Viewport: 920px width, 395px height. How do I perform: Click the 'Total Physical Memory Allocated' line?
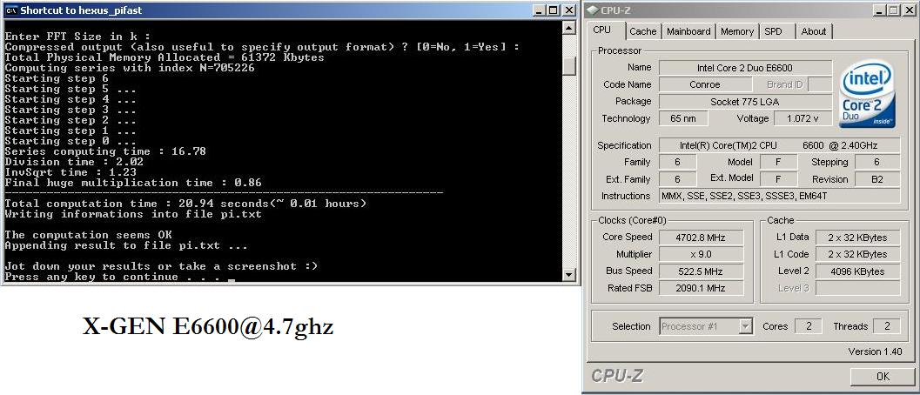click(x=165, y=57)
